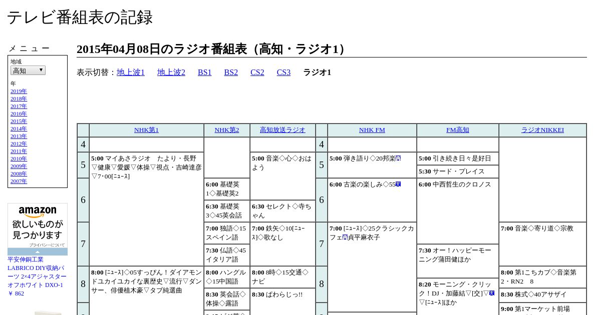The width and height of the screenshot is (601, 315).
Task: Open the ラジオNIKKEI header link
Action: click(x=542, y=130)
